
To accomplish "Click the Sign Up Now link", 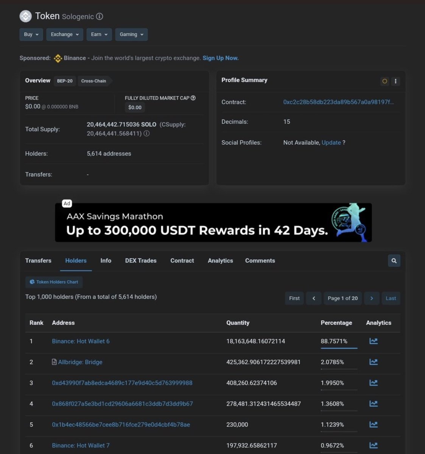I will coord(221,58).
